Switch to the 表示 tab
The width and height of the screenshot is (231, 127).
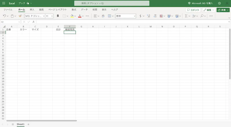click(x=104, y=10)
